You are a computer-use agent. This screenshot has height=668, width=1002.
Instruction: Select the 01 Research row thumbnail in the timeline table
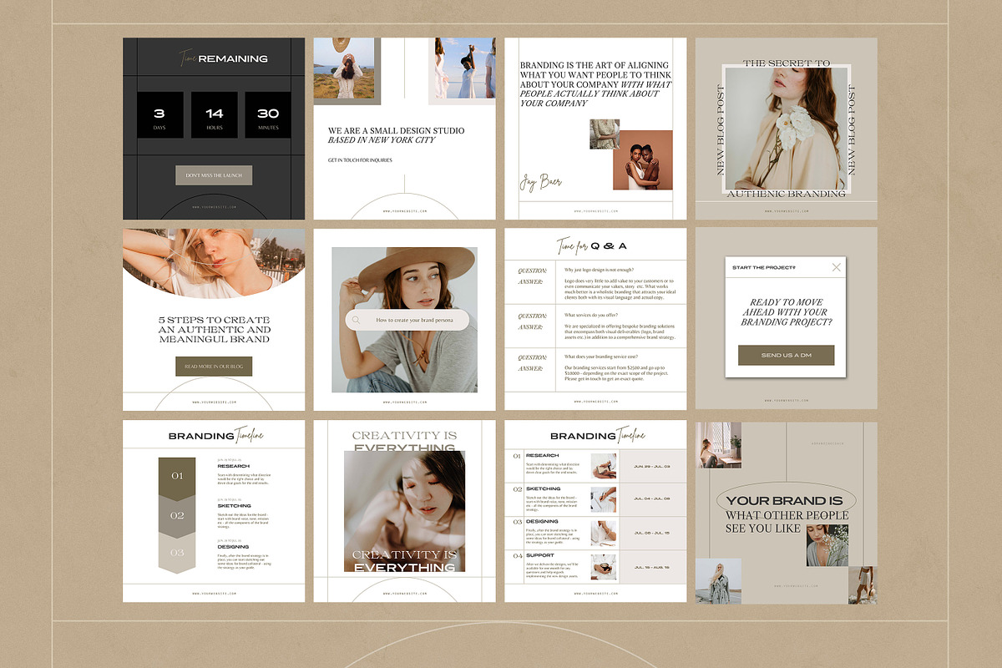click(604, 466)
